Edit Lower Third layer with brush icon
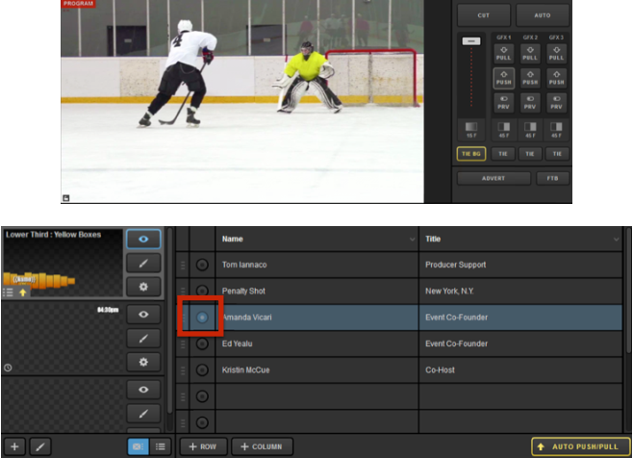The image size is (633, 458). 144,263
